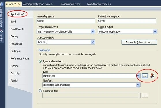The height and width of the screenshot is (108, 161).
Task: Open the Settings properties page
Action: tap(15, 51)
